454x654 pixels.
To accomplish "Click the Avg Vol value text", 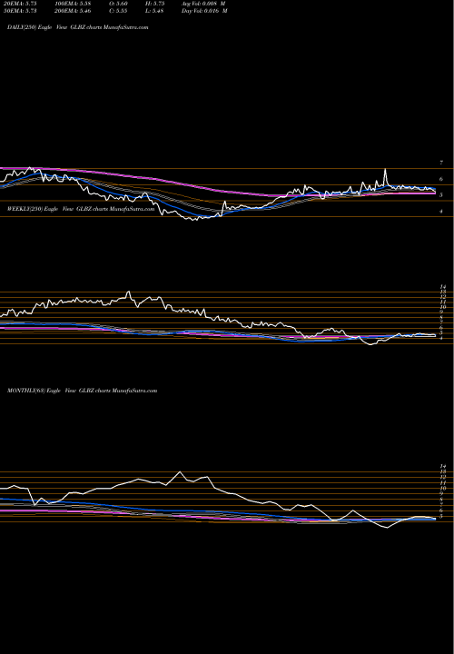I will pos(203,4).
